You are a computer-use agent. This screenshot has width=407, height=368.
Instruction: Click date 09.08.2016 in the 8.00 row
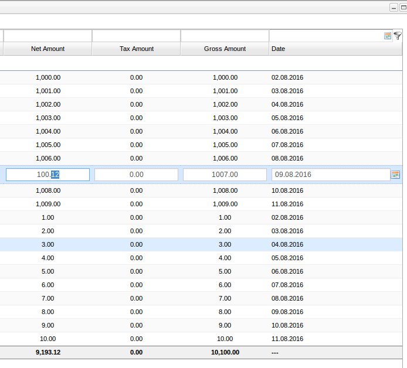[287, 312]
